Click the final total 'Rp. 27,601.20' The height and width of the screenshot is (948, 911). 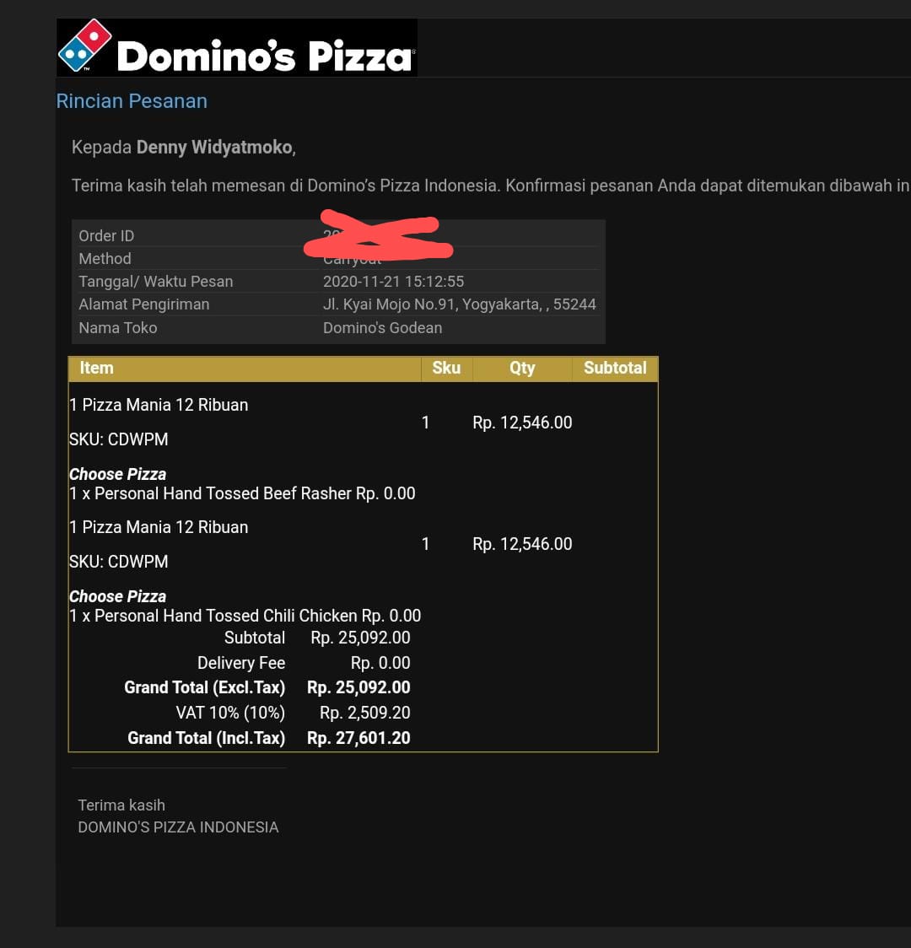pyautogui.click(x=358, y=738)
